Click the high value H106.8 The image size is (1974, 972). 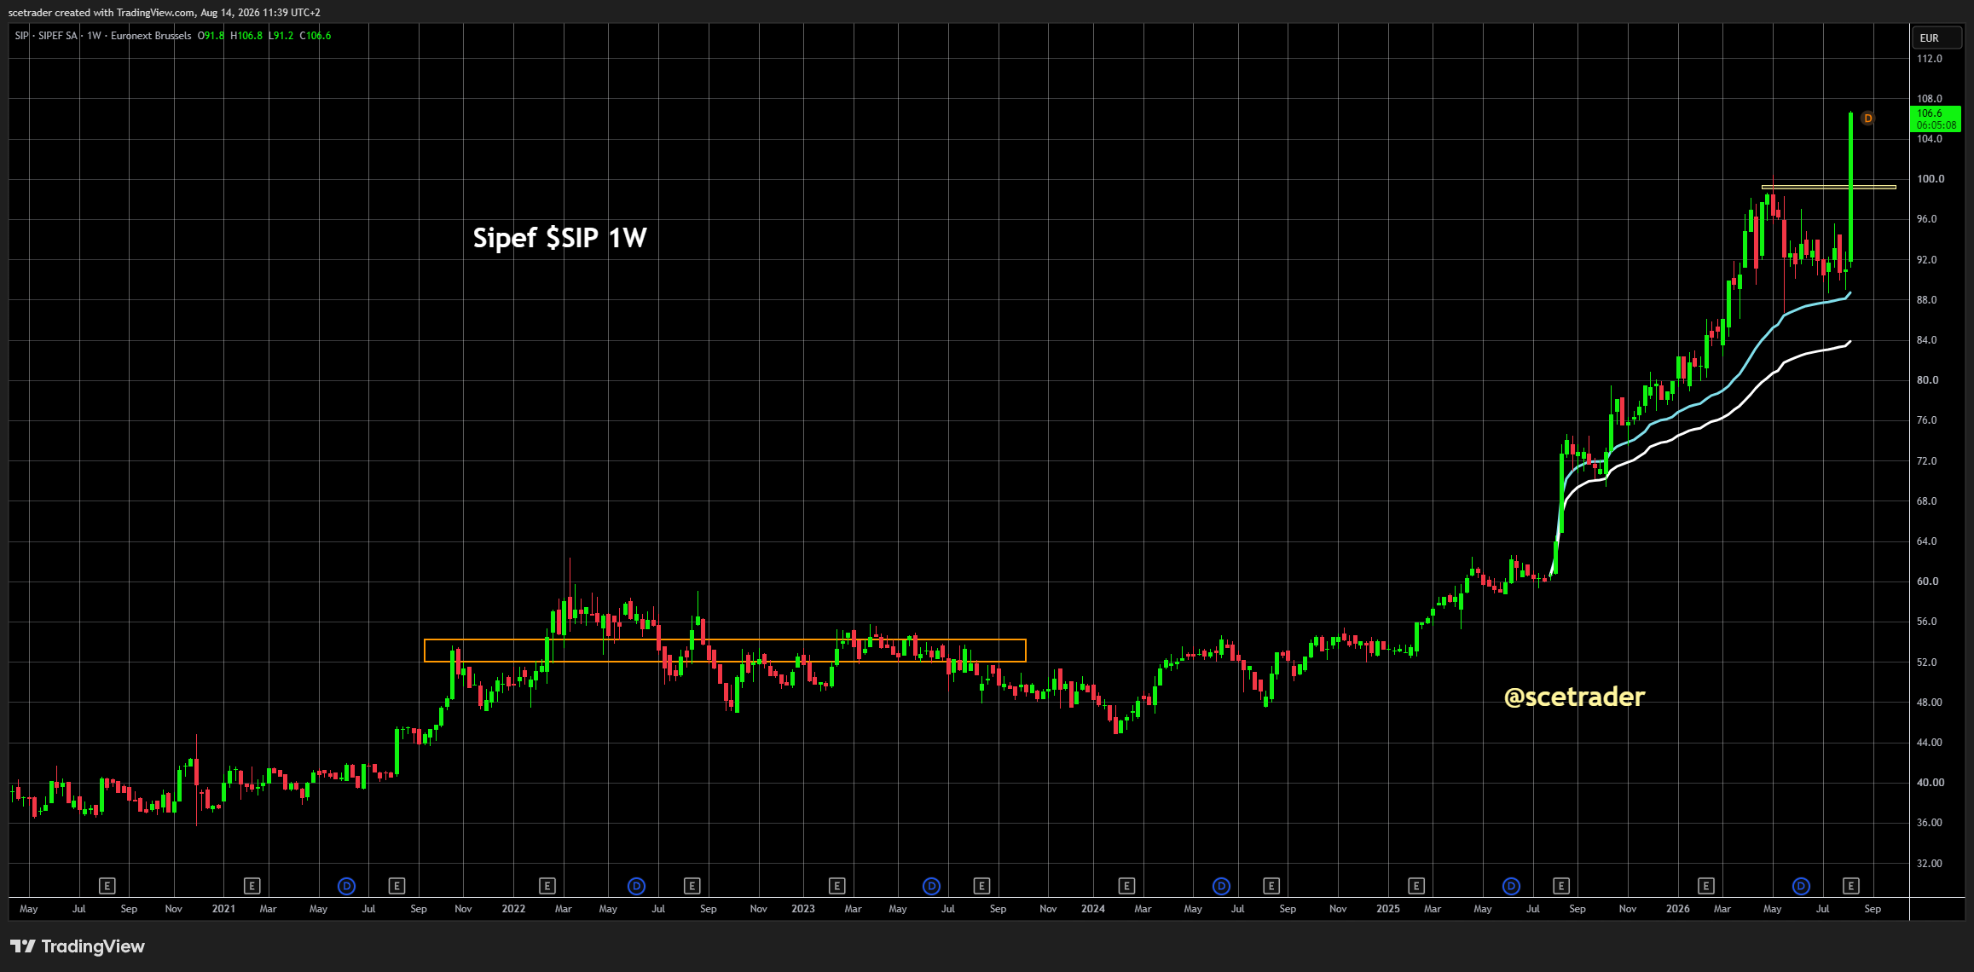246,36
